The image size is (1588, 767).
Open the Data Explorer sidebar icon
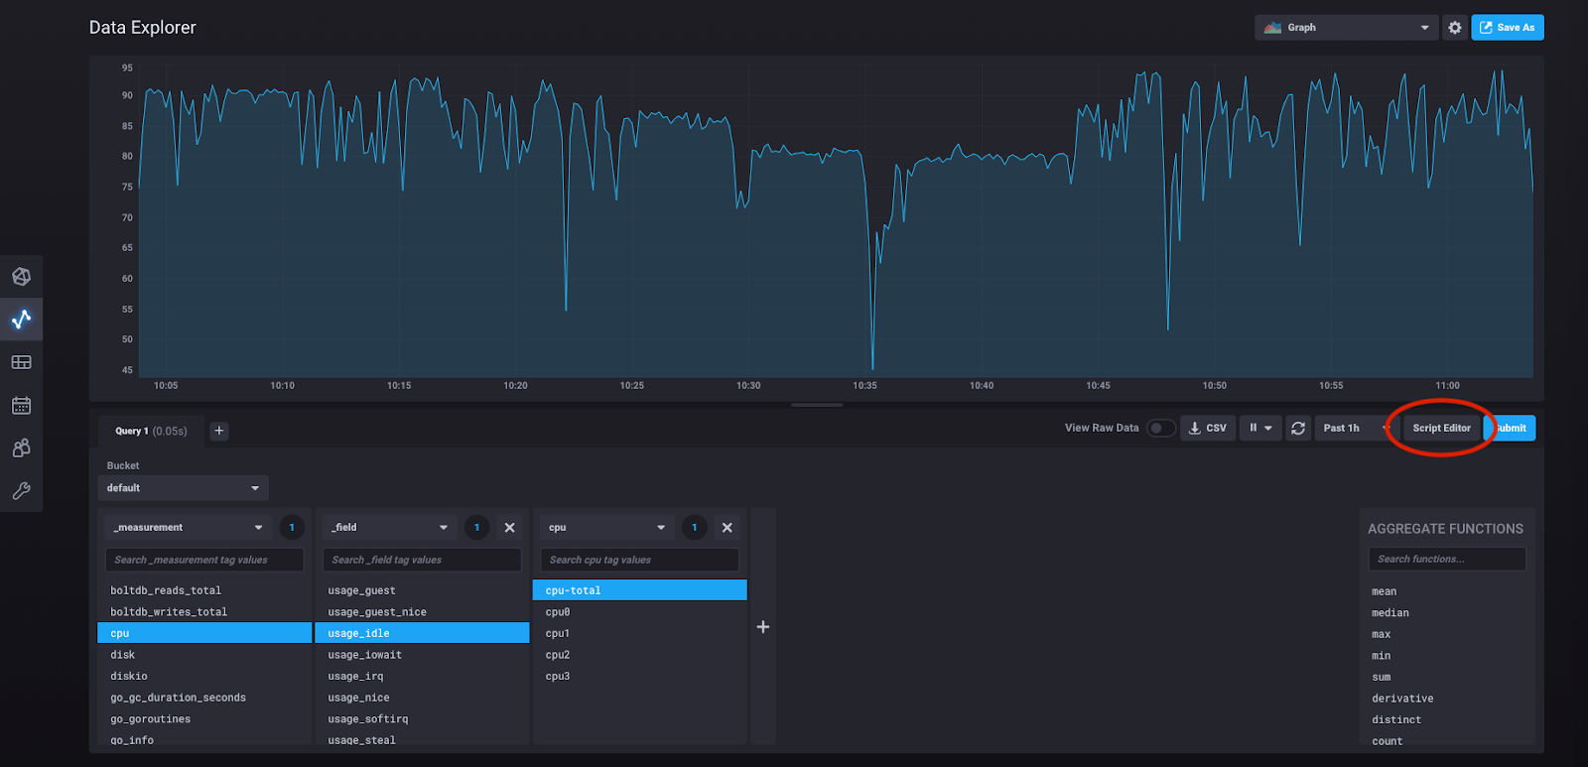21,320
